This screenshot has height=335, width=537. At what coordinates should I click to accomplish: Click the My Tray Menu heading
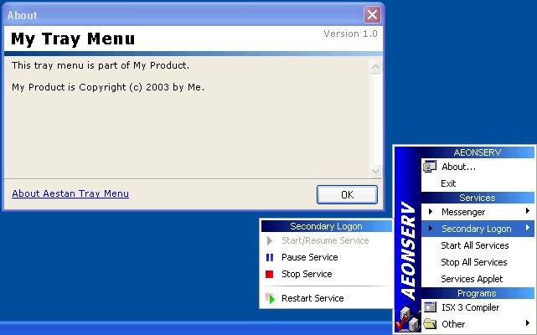point(73,39)
